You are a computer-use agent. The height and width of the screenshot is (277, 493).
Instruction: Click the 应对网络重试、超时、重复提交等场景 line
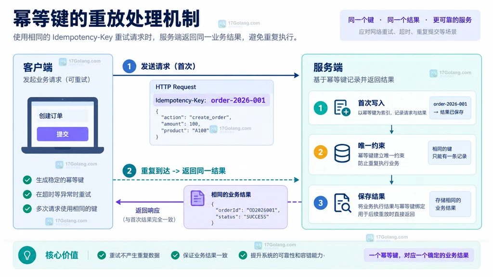(x=407, y=32)
